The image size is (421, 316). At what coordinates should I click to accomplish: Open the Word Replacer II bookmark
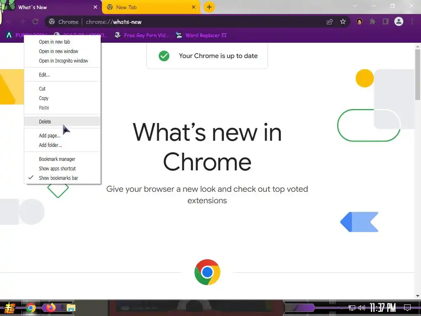pos(201,35)
